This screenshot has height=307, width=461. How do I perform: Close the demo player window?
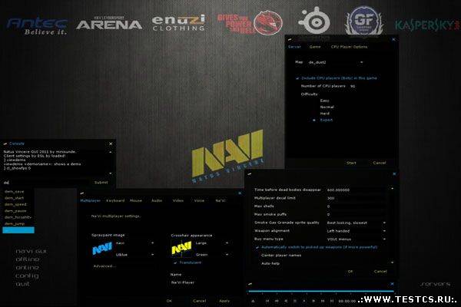(x=392, y=284)
